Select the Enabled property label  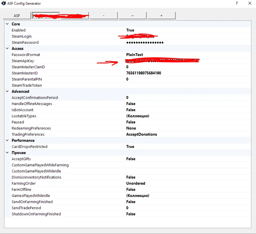[18, 30]
